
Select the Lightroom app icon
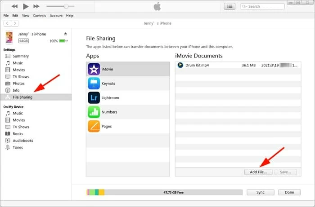pos(94,97)
